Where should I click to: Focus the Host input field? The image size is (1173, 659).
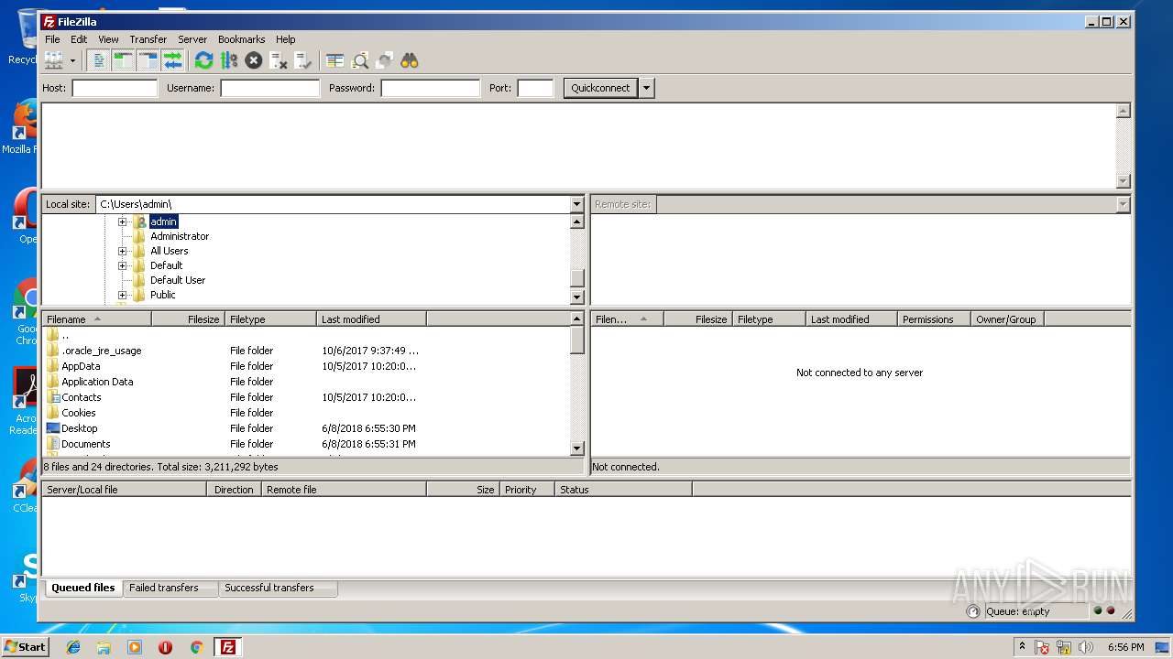coord(115,88)
